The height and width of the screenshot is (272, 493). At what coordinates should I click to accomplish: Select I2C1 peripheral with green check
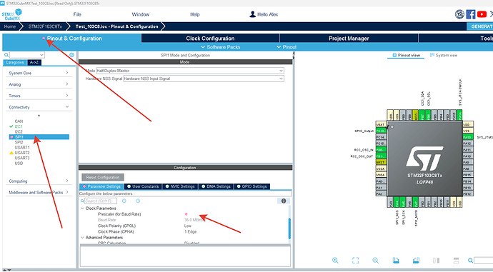pyautogui.click(x=19, y=126)
